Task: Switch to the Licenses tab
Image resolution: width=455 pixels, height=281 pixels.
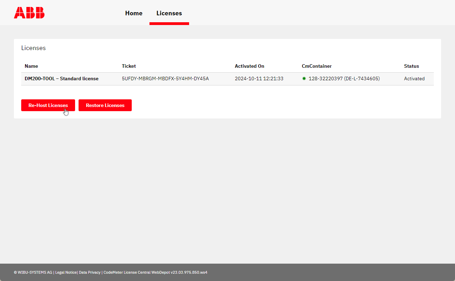Action: click(169, 13)
